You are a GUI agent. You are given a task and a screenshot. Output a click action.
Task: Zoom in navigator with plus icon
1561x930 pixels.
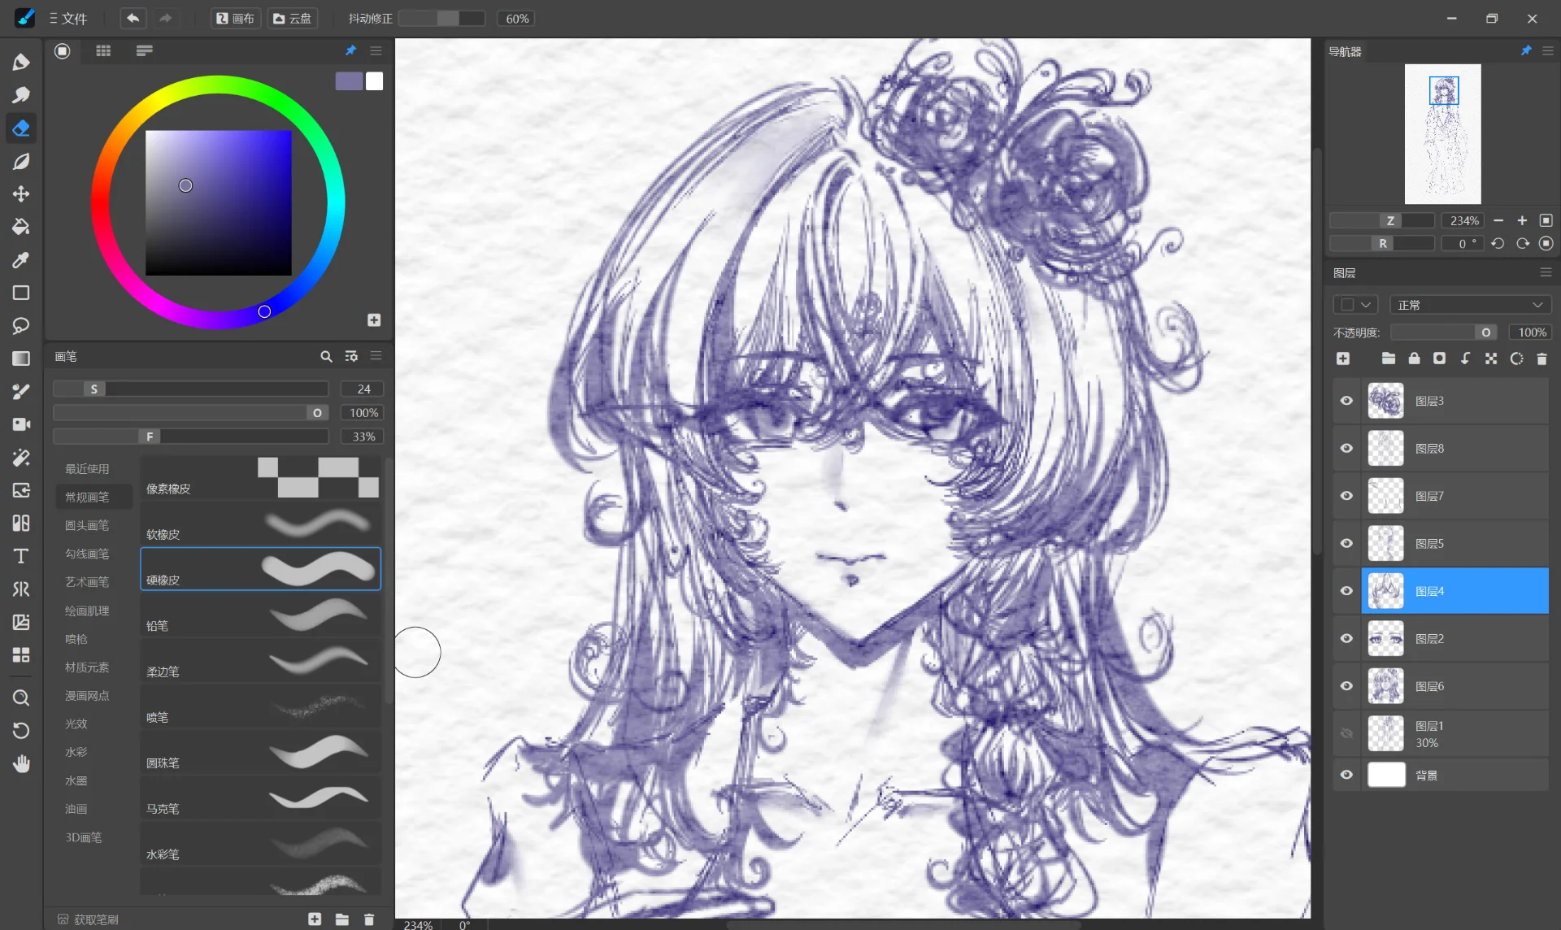tap(1522, 220)
